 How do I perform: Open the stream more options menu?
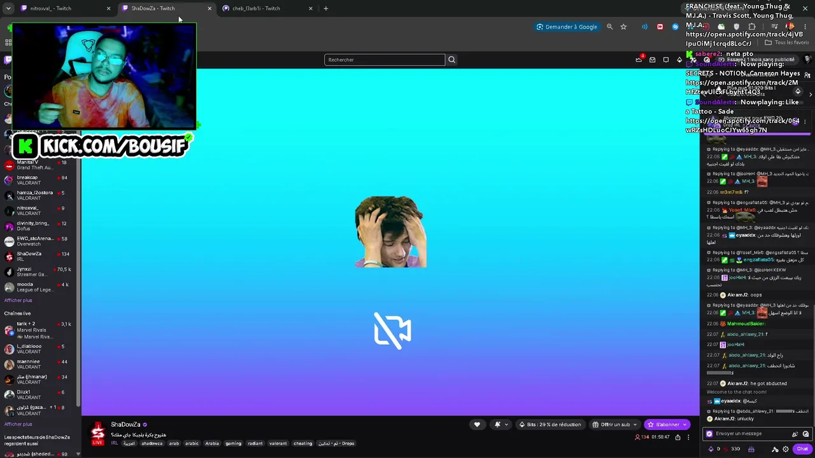tap(688, 437)
